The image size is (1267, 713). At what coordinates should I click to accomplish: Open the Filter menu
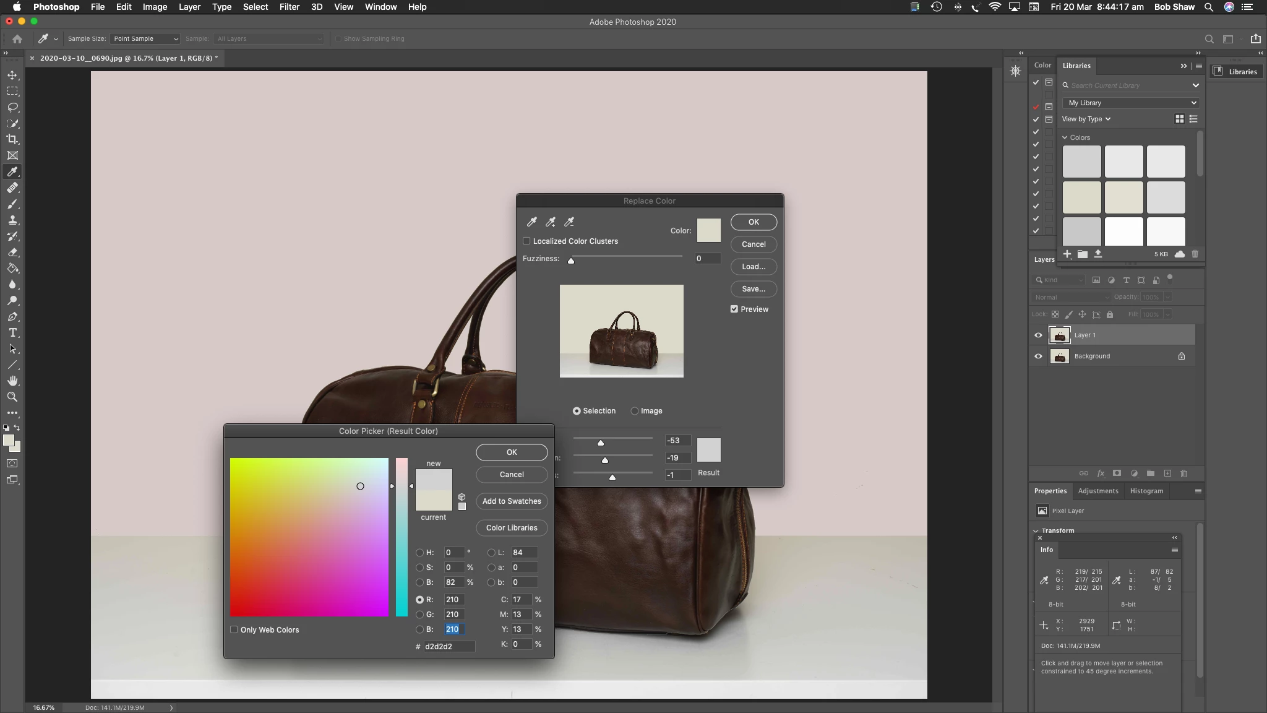(x=289, y=7)
